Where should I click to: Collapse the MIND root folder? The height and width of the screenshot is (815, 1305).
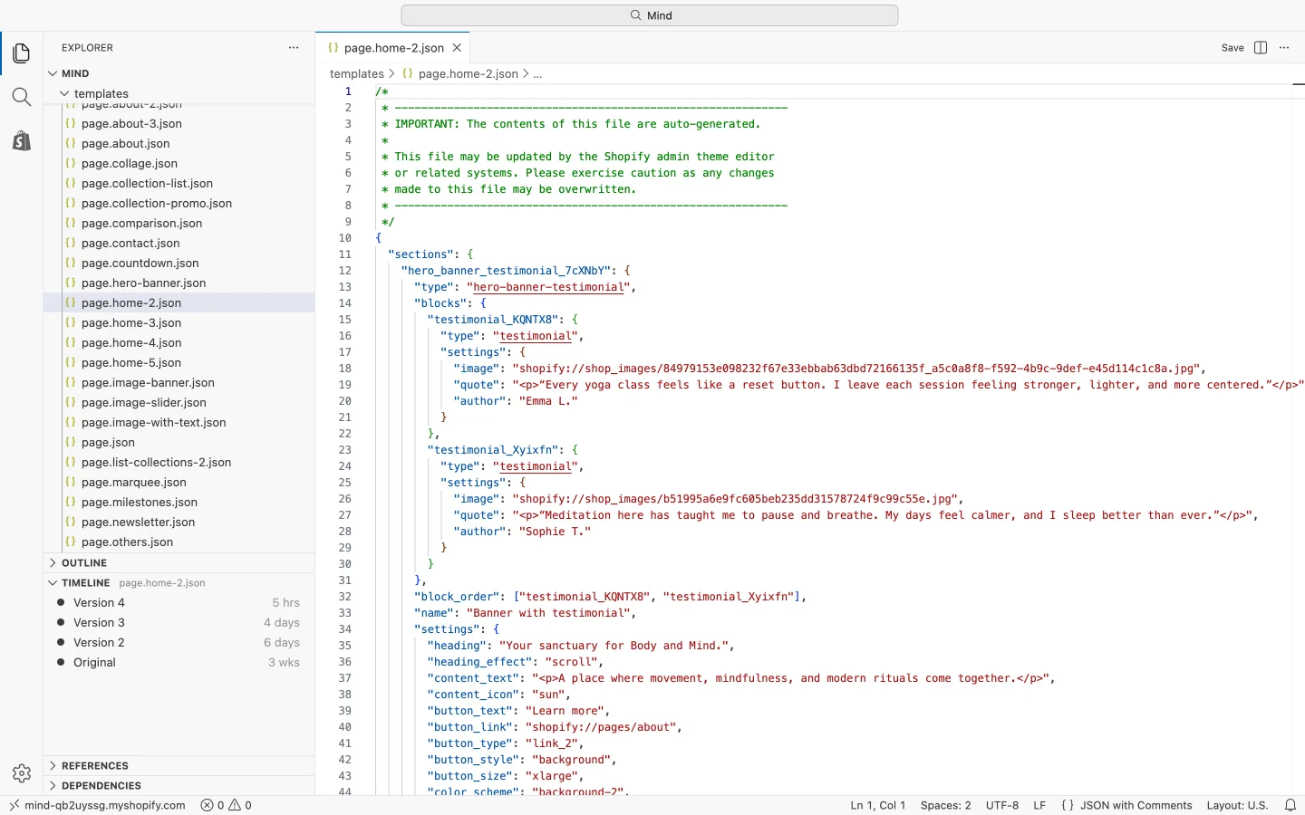179,73
